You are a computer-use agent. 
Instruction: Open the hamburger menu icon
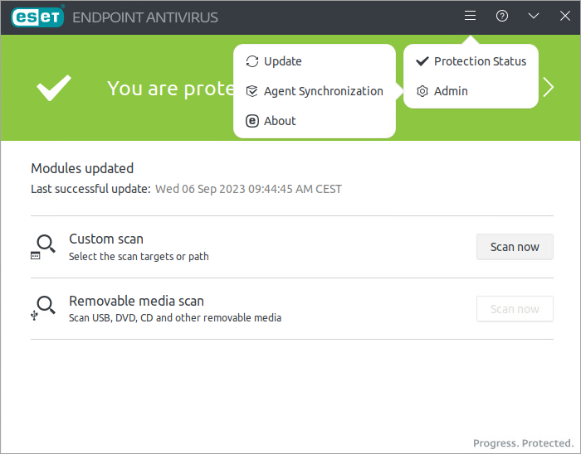coord(470,16)
